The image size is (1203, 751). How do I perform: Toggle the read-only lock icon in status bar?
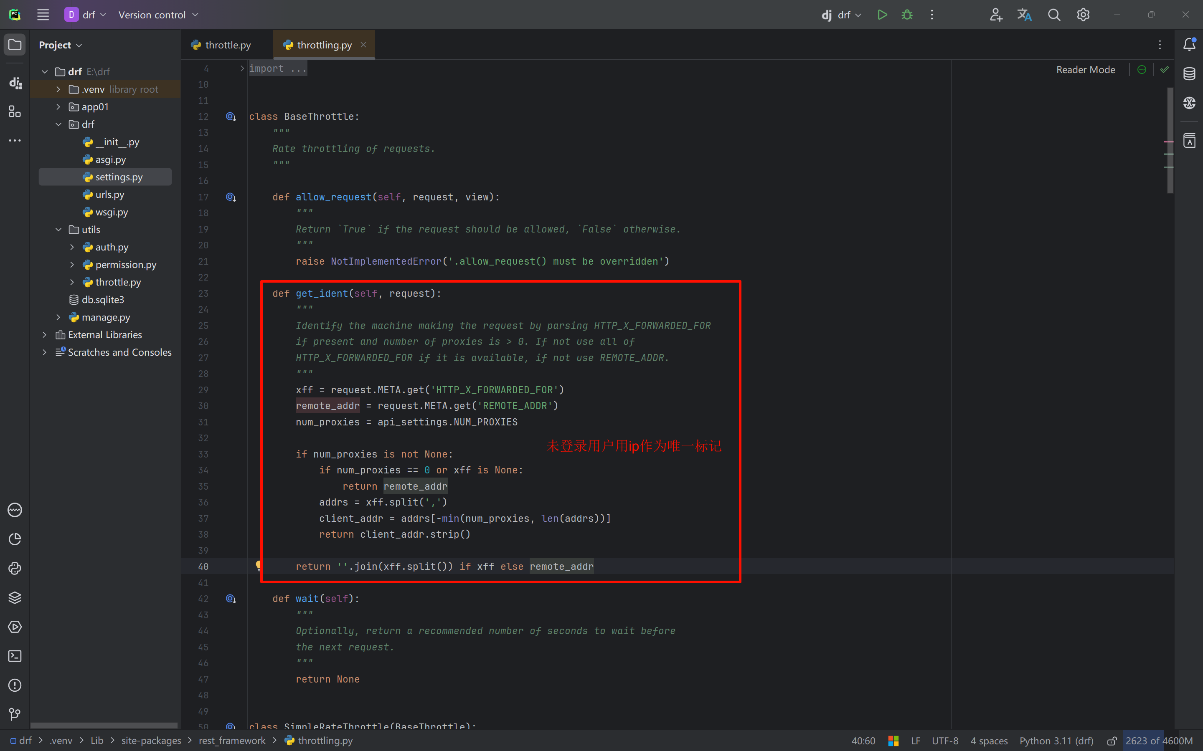pyautogui.click(x=1112, y=741)
